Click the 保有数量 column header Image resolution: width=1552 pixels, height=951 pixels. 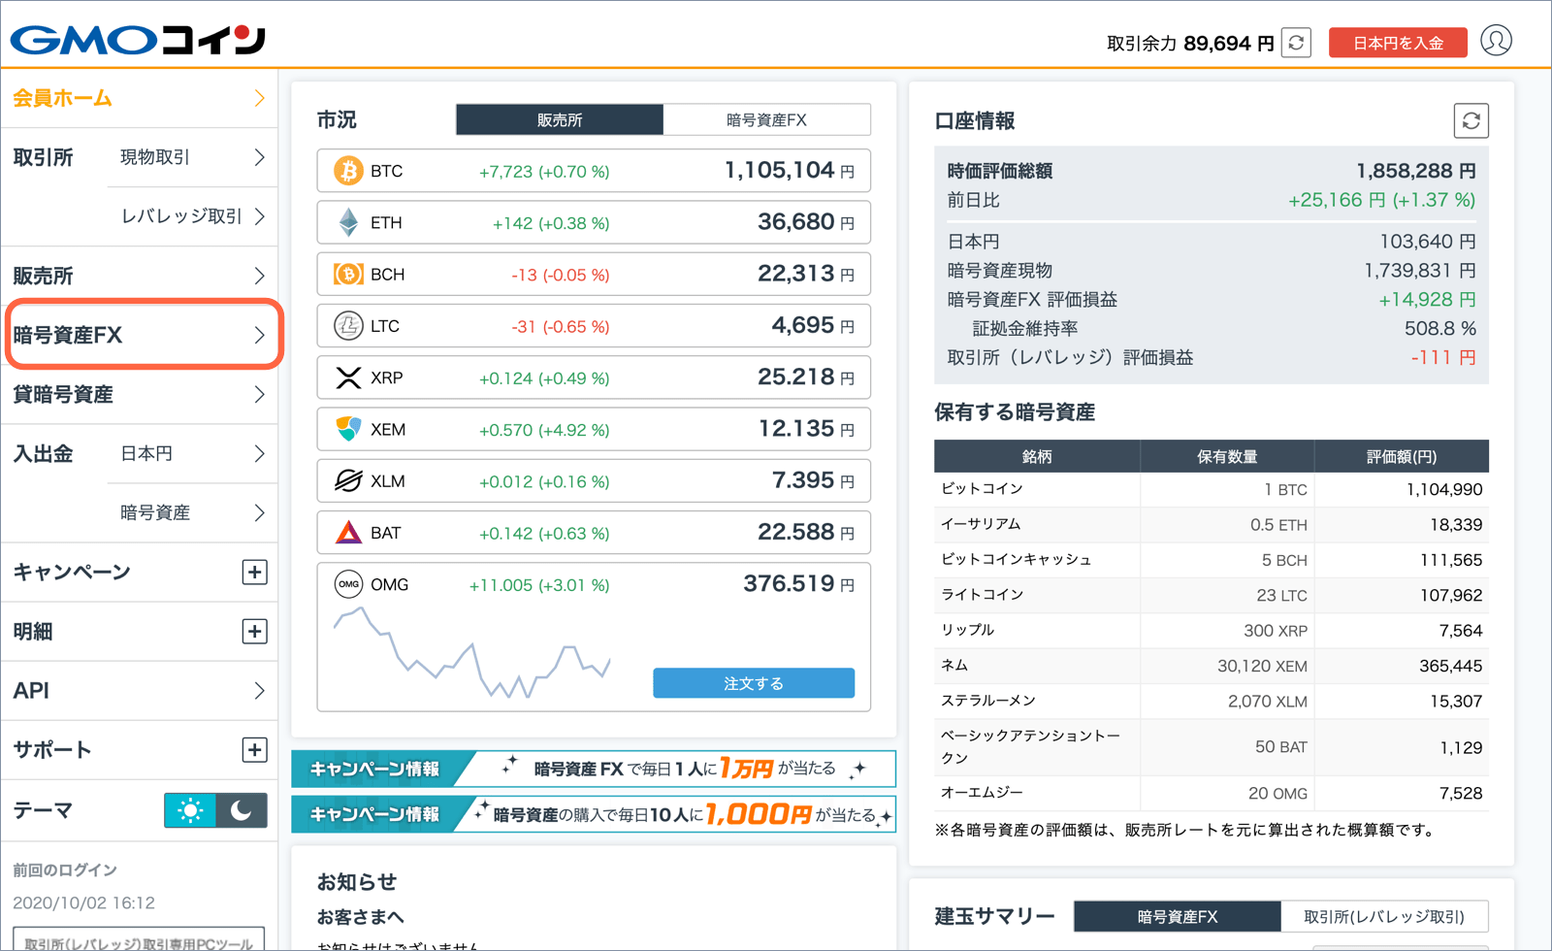click(1227, 456)
